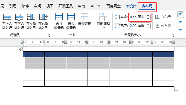
Task: Open the AIPPT tab
Action: [96, 6]
